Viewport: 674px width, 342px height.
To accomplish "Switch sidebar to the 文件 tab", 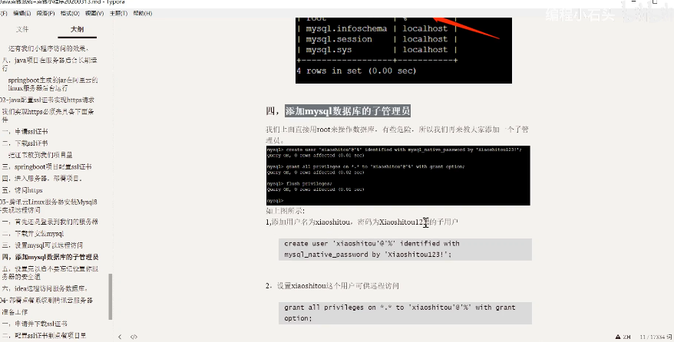I will coord(22,29).
